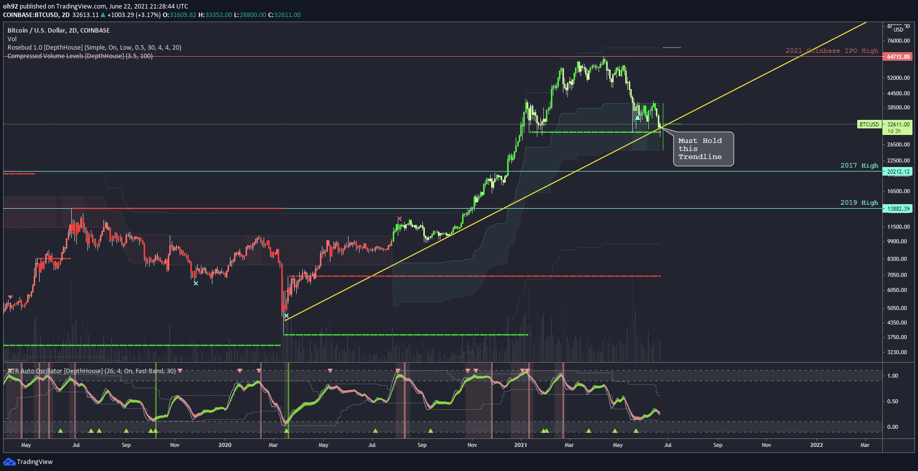Click the 0.00 oscillator scale label
This screenshot has height=471, width=918.
coord(892,427)
